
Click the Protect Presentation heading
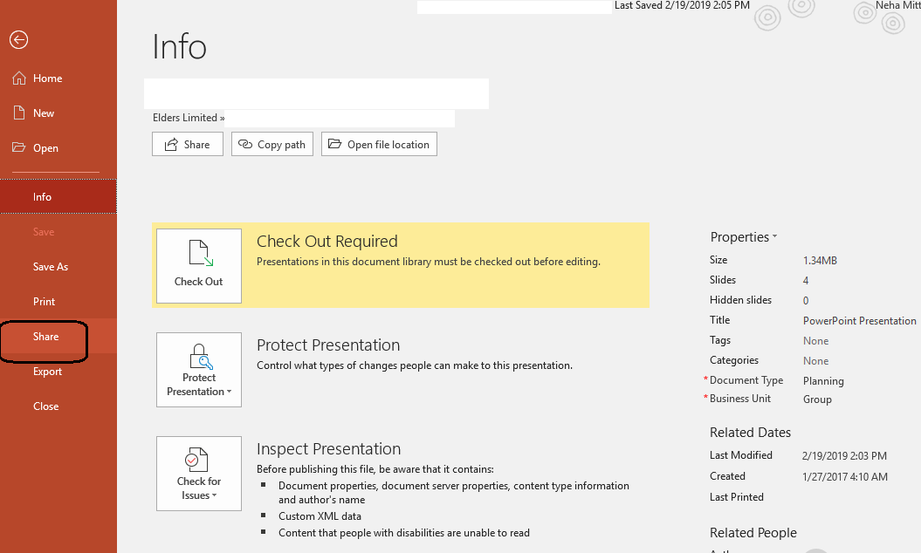click(x=328, y=345)
